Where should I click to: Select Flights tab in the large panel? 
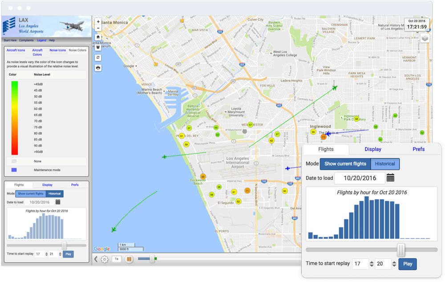point(326,149)
